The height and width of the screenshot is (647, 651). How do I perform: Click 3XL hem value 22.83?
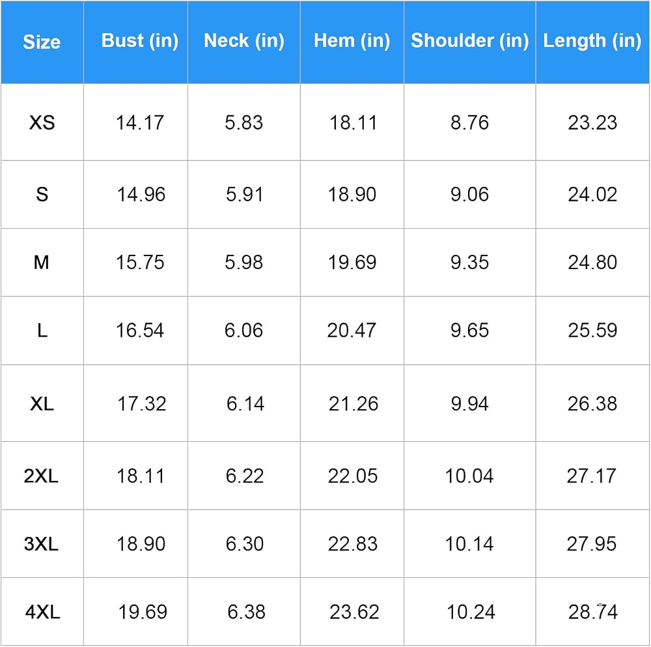(x=352, y=543)
